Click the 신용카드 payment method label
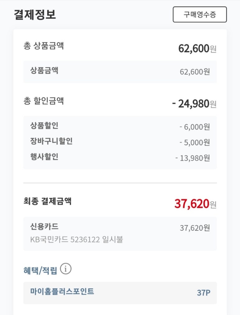240x315 pixels. pos(44,226)
